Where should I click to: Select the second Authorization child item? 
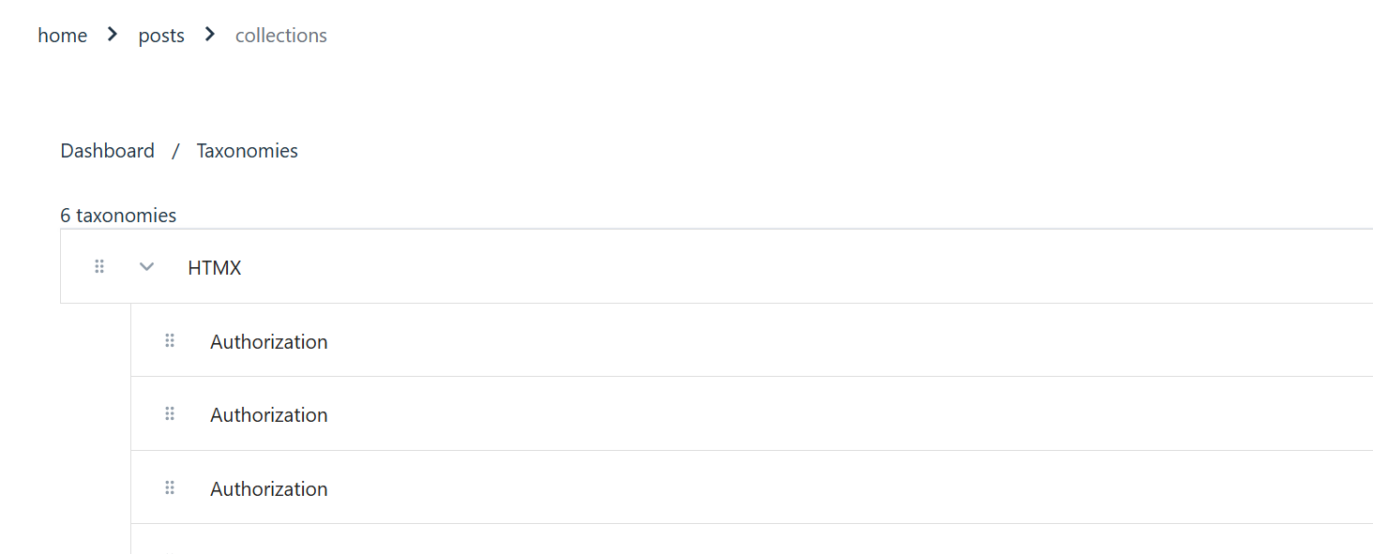[268, 415]
